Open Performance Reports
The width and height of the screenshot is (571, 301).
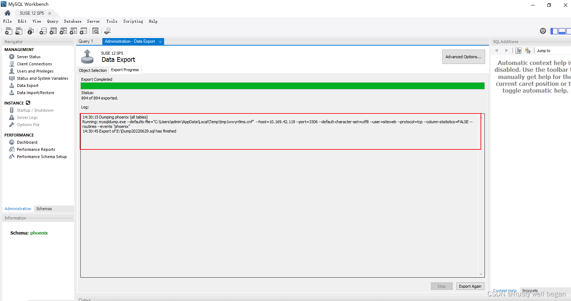(x=36, y=149)
